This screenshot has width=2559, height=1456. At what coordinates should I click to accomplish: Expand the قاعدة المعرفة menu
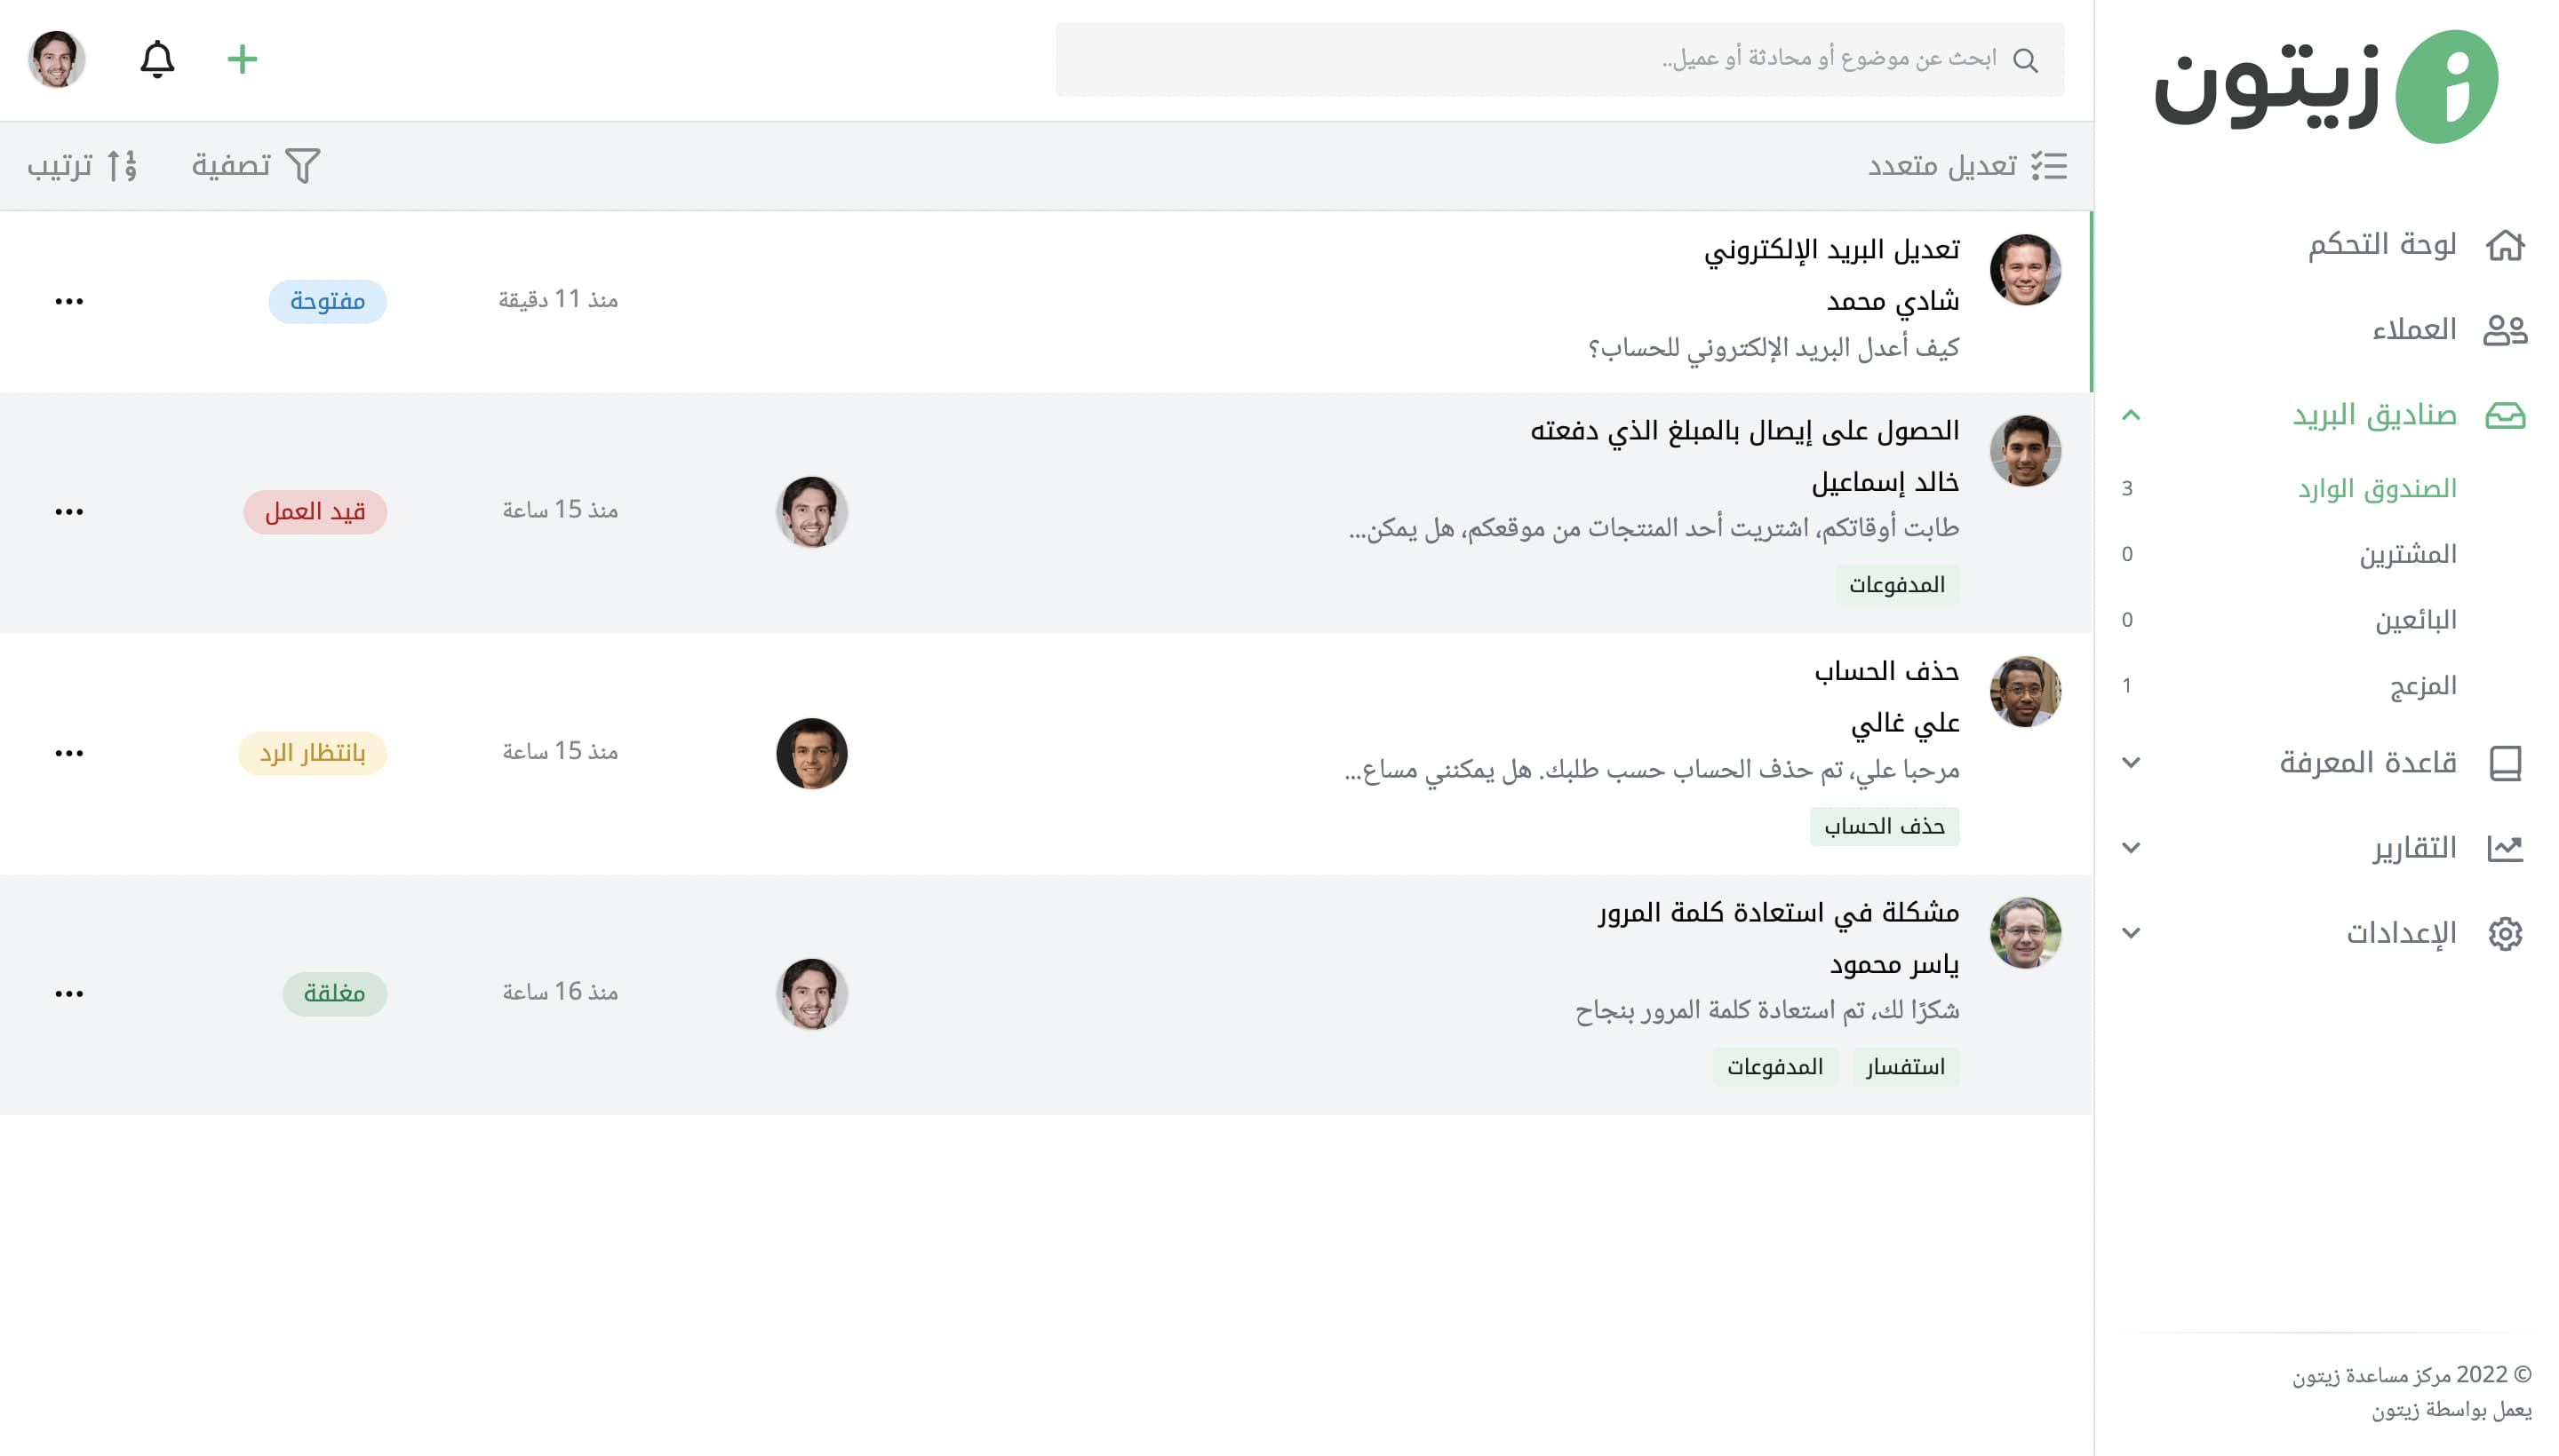coord(2131,763)
